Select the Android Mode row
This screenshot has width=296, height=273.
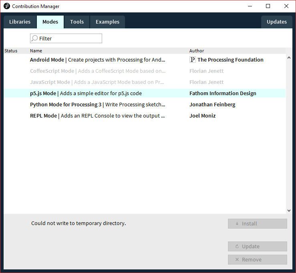145,60
